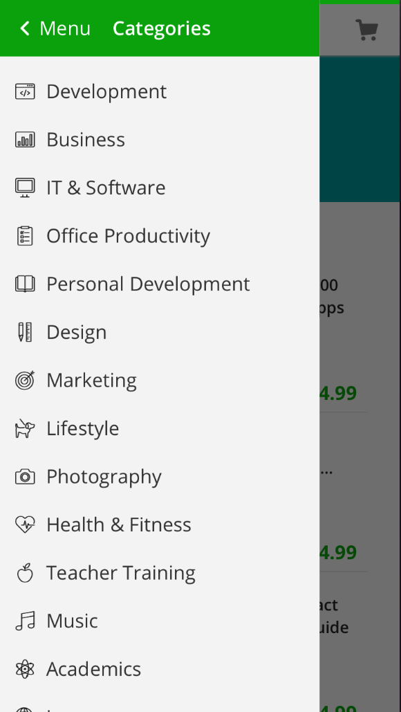Screen dimensions: 401x712
Task: Click the Design pencil-ruler icon
Action: 25,332
